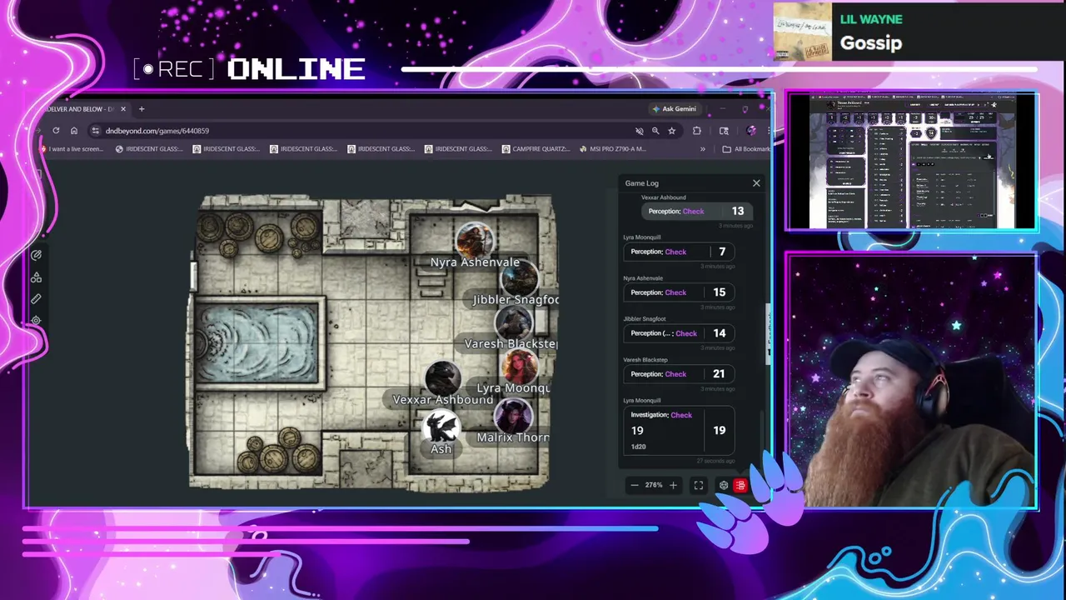Open the browser extensions puzzle icon
The width and height of the screenshot is (1066, 600).
(697, 131)
